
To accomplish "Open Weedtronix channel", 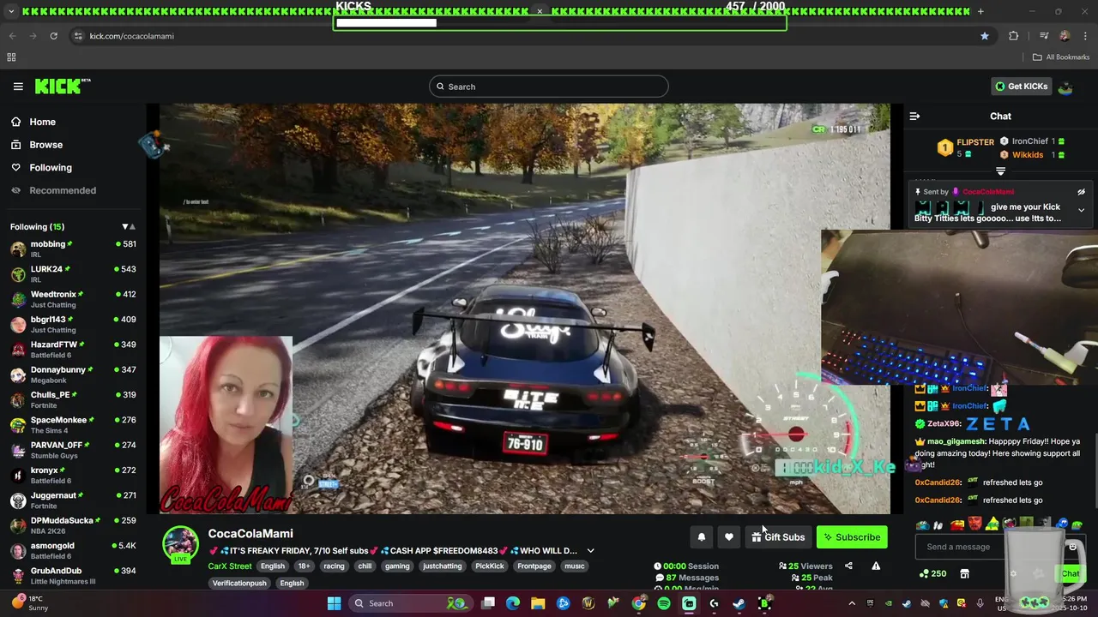I will [73, 299].
